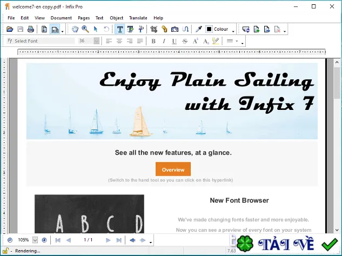Toggle Italic formatting
This screenshot has height=256, width=342.
click(x=164, y=41)
